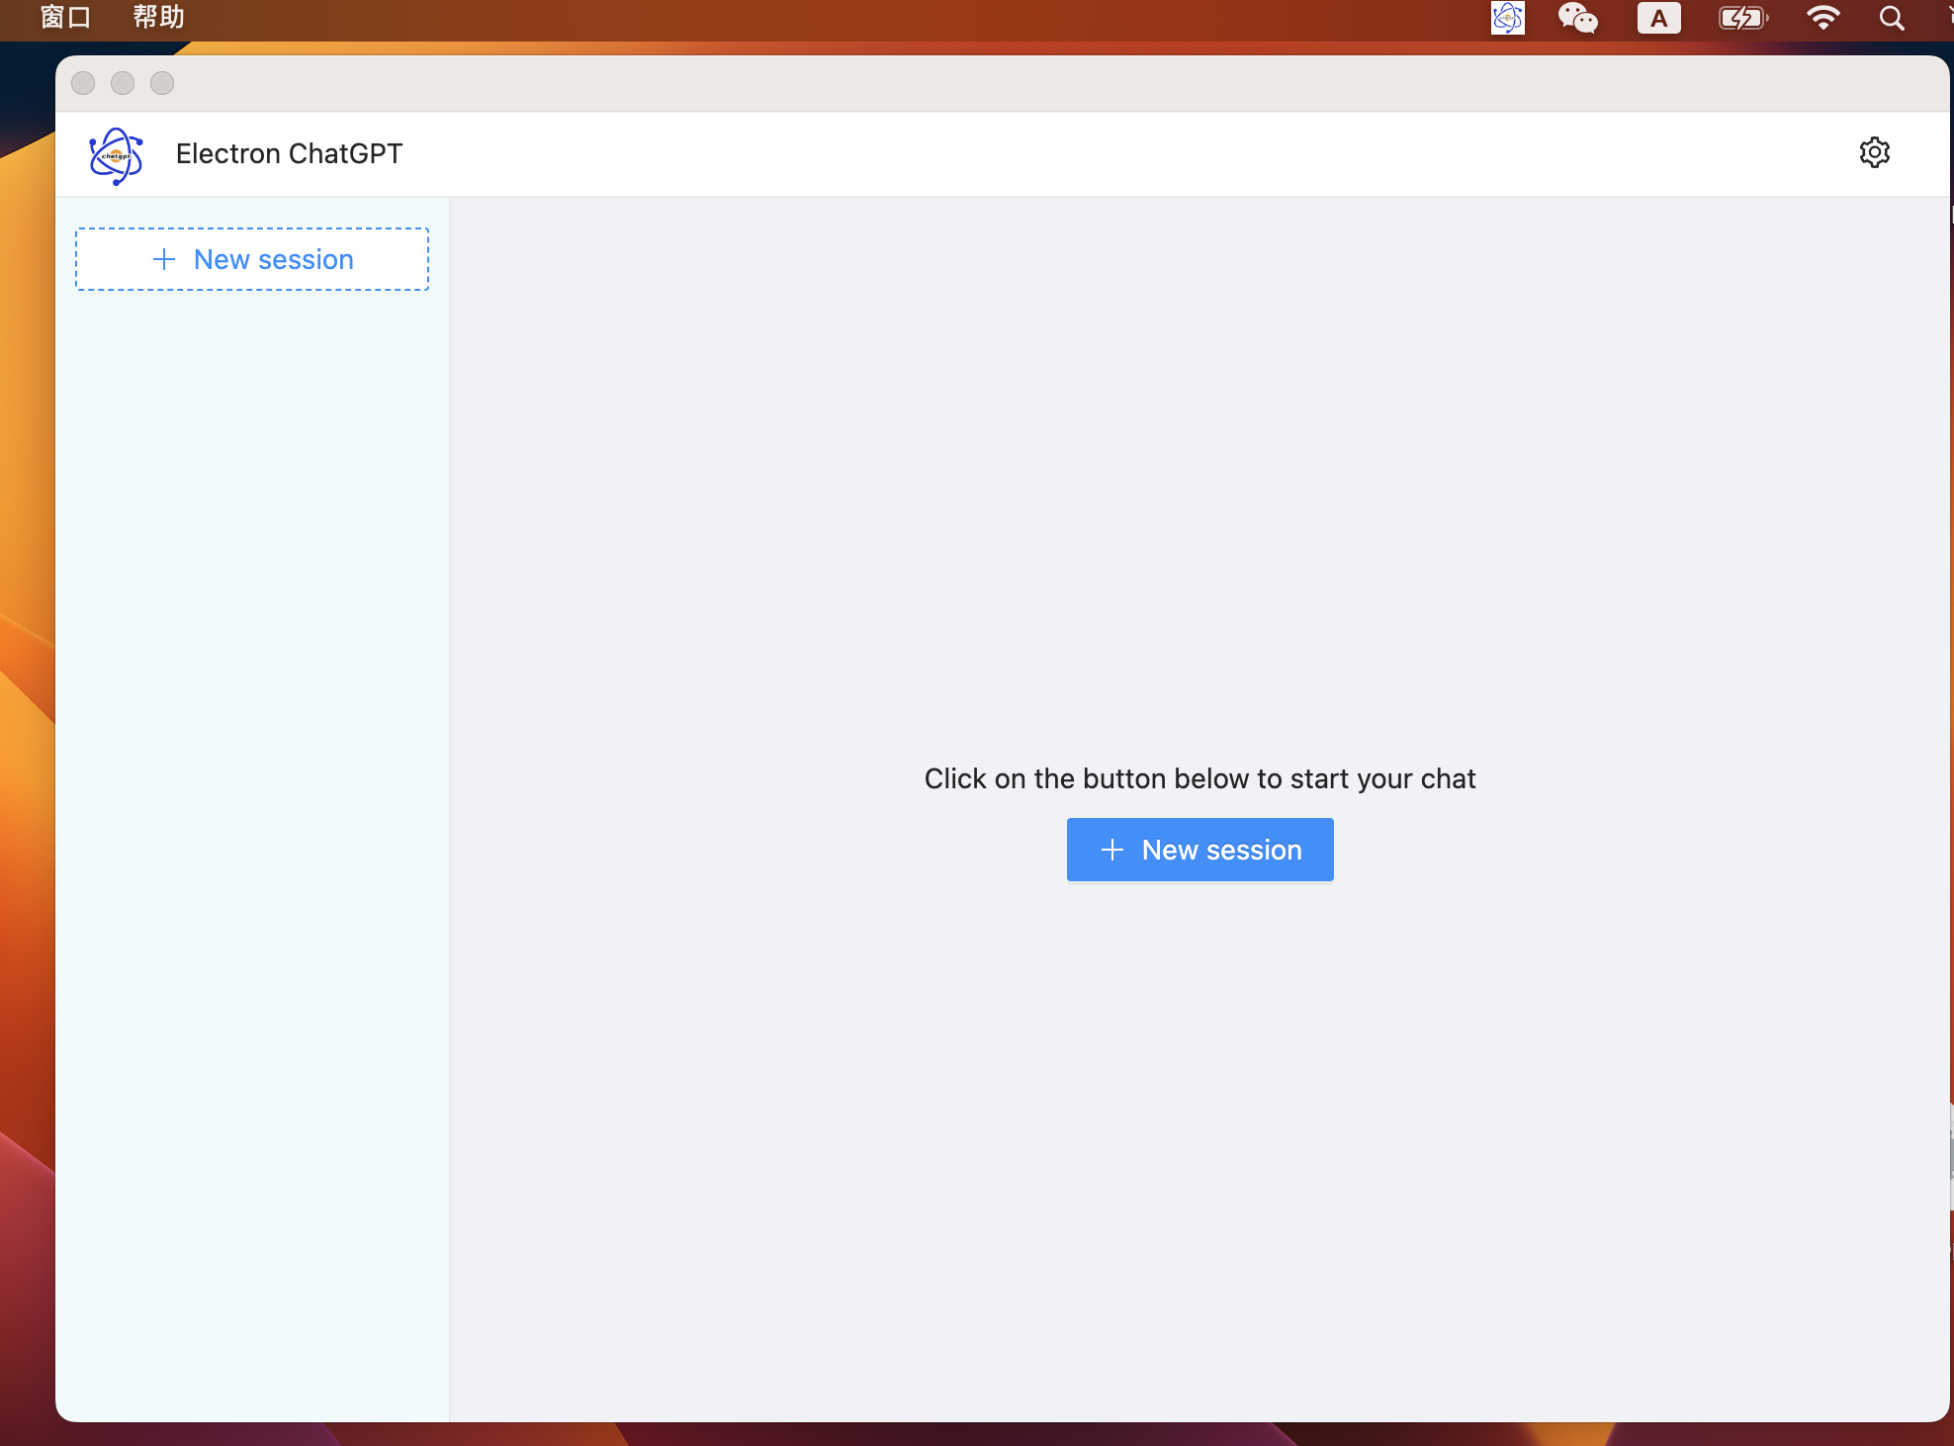The image size is (1954, 1446).
Task: Minimize the app window
Action: (123, 83)
